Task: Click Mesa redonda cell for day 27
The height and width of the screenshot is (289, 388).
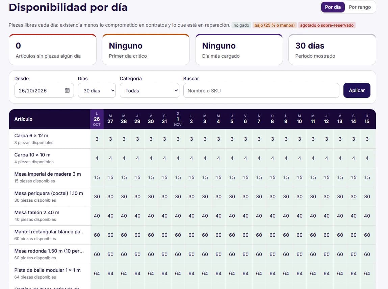Action: click(110, 254)
